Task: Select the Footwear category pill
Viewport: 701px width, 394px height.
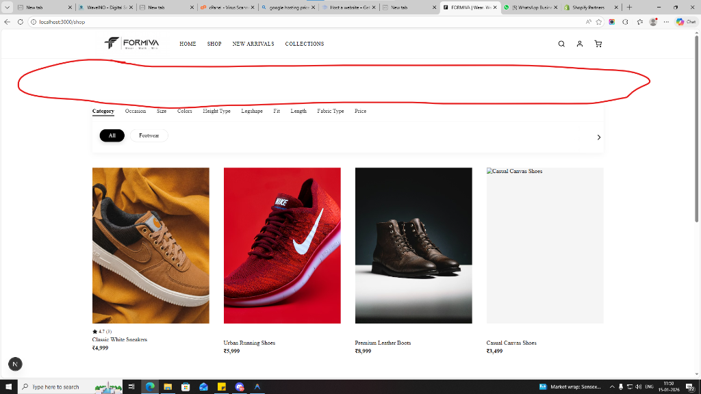Action: click(149, 135)
